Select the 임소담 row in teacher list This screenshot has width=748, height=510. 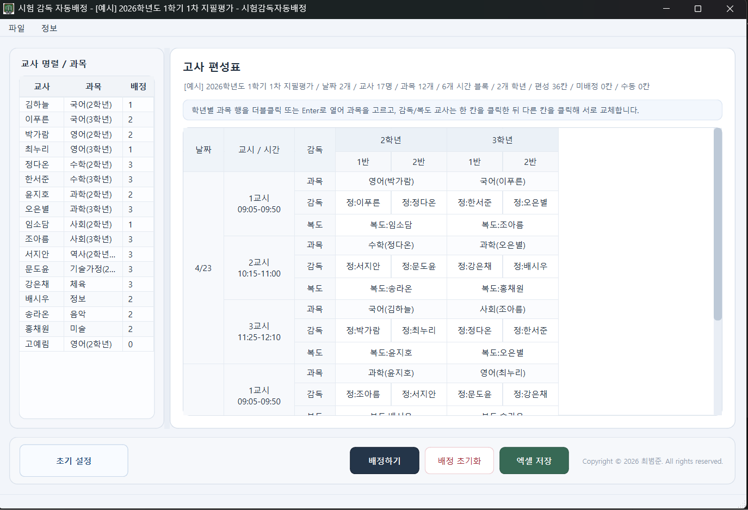click(86, 224)
